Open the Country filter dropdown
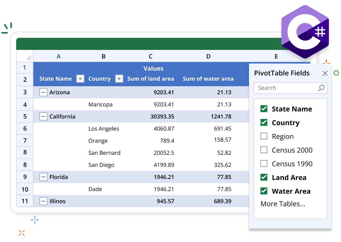The height and width of the screenshot is (242, 341). pos(119,79)
